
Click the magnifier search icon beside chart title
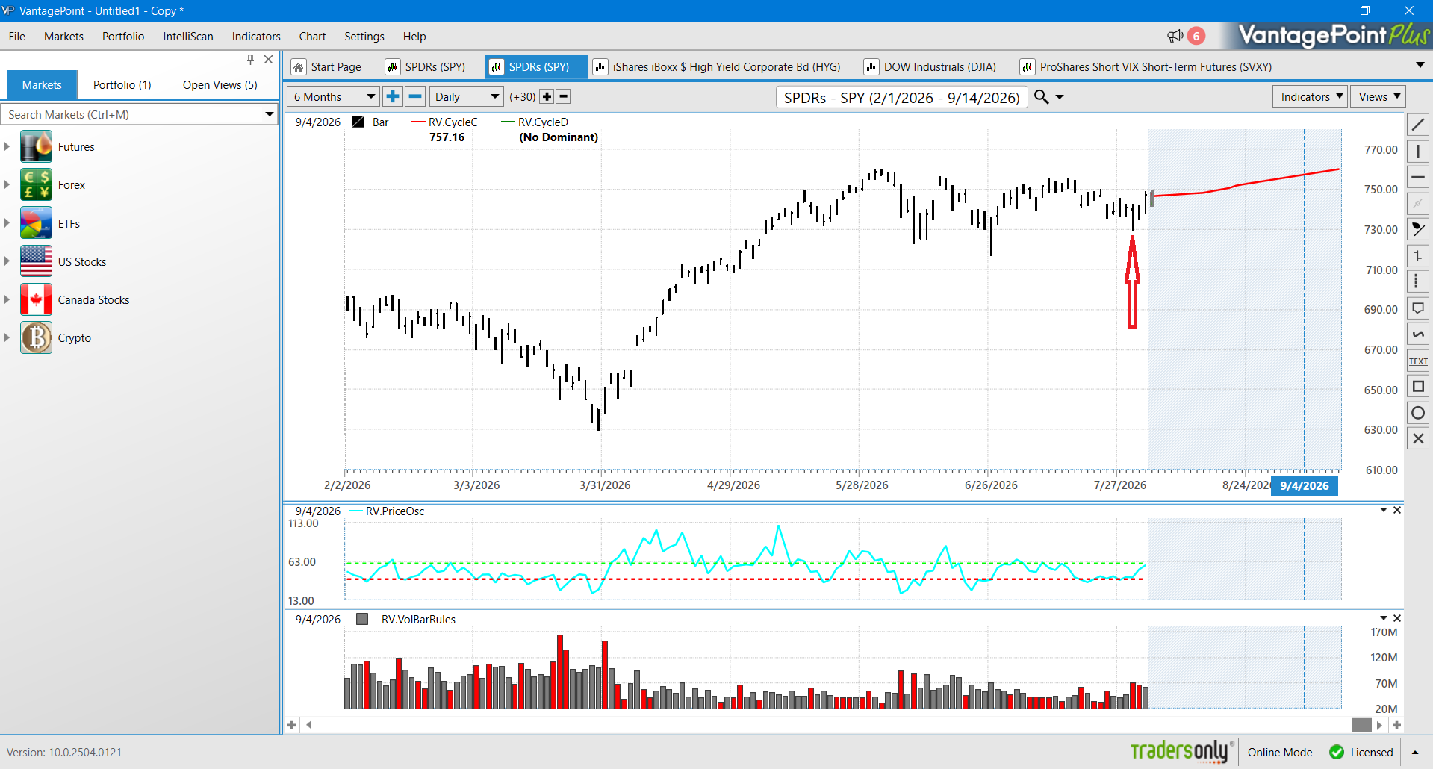point(1041,97)
